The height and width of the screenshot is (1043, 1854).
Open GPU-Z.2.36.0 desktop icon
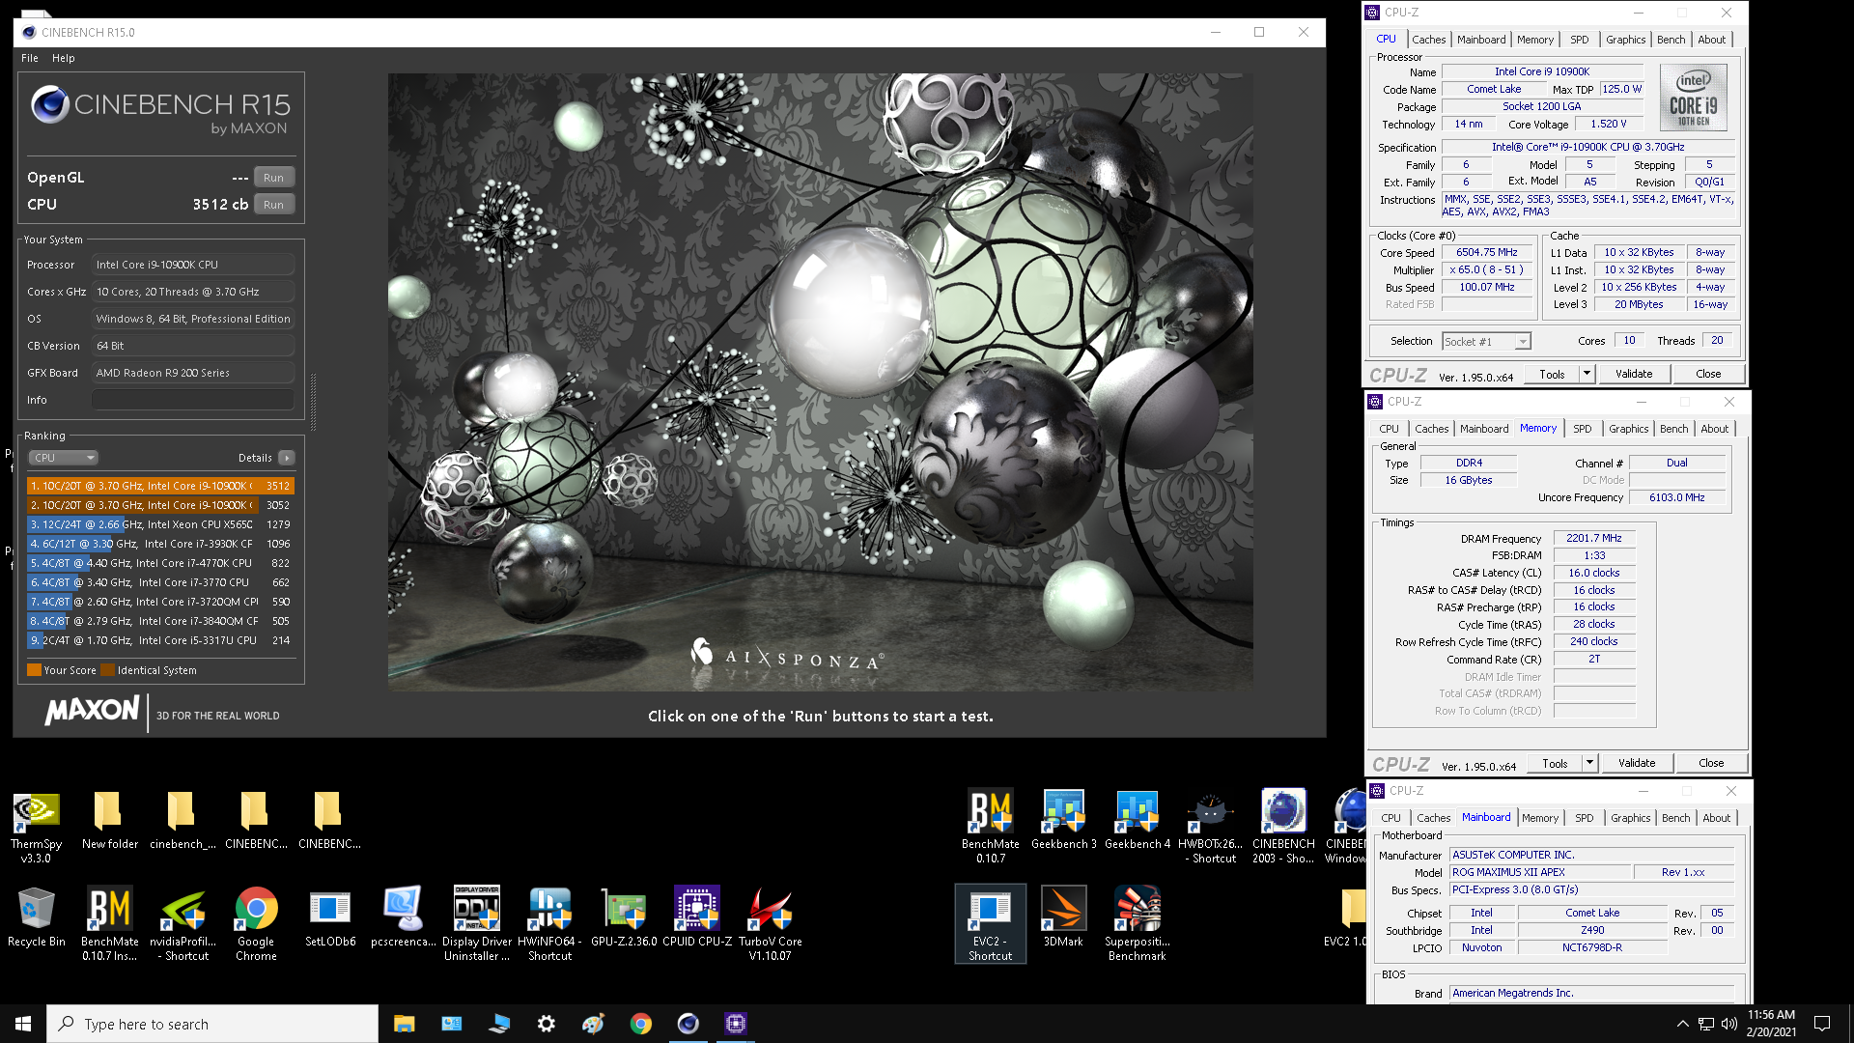(623, 917)
